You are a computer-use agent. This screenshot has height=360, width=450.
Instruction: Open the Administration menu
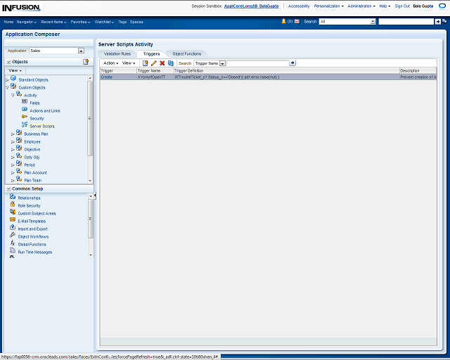pyautogui.click(x=361, y=6)
